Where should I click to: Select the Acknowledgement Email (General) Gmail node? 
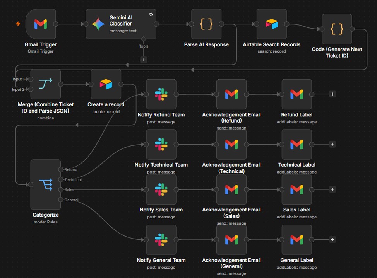pos(231,240)
